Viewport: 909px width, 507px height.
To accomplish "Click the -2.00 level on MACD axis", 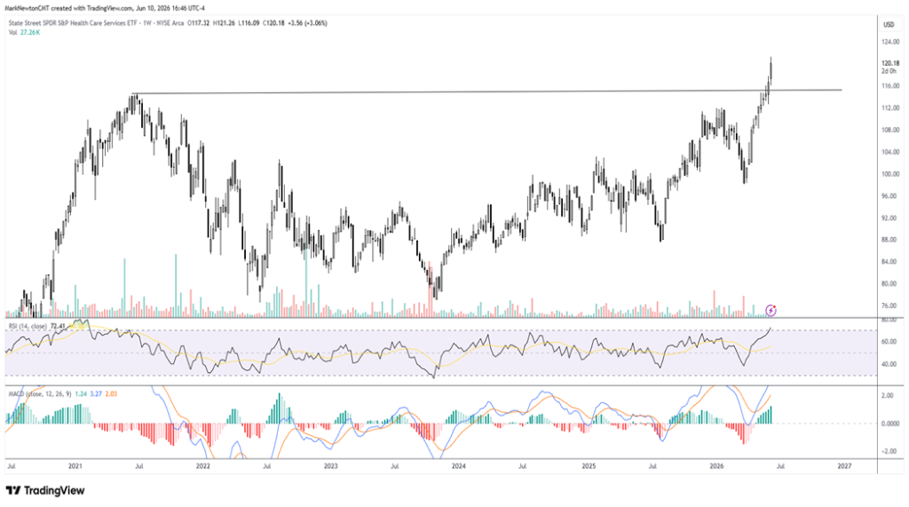I will point(887,451).
